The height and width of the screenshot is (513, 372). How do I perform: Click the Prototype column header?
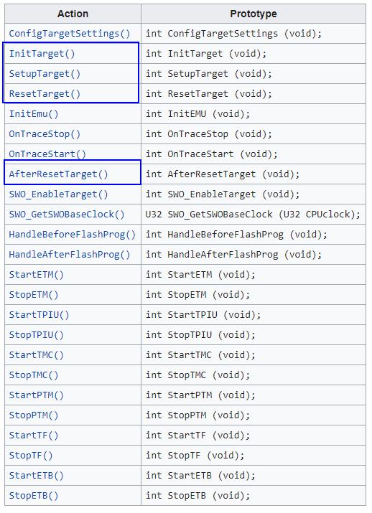(x=254, y=14)
